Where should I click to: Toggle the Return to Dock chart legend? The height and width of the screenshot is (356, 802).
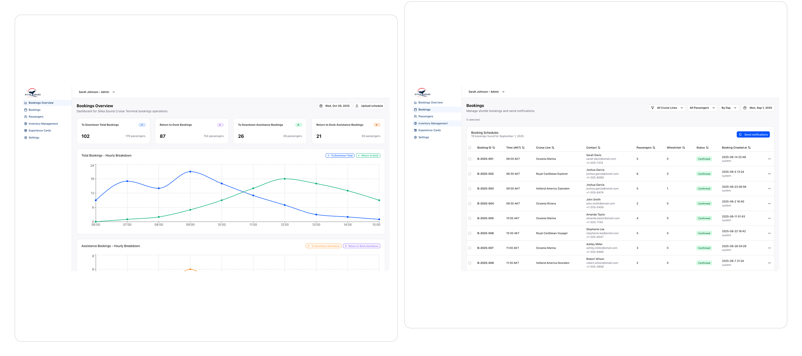coord(368,155)
